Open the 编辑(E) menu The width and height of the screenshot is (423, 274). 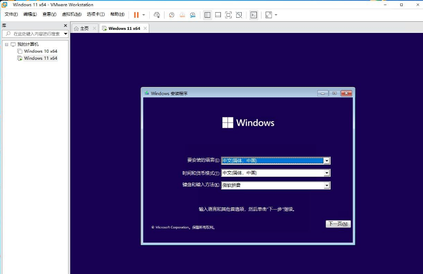point(30,14)
